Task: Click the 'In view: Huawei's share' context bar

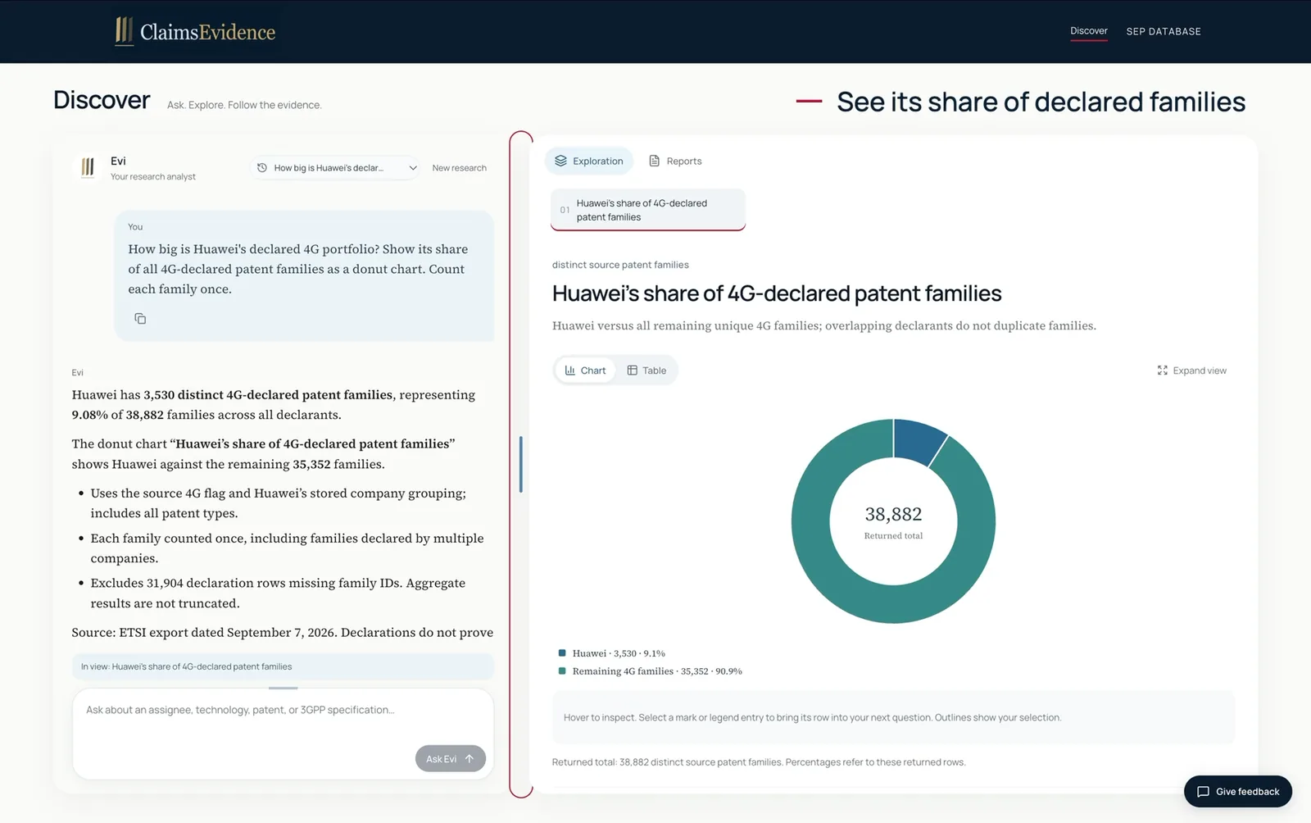Action: (x=283, y=666)
